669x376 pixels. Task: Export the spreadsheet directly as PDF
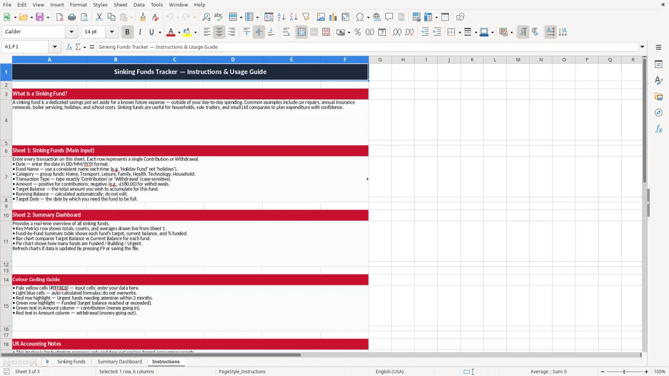(x=60, y=17)
